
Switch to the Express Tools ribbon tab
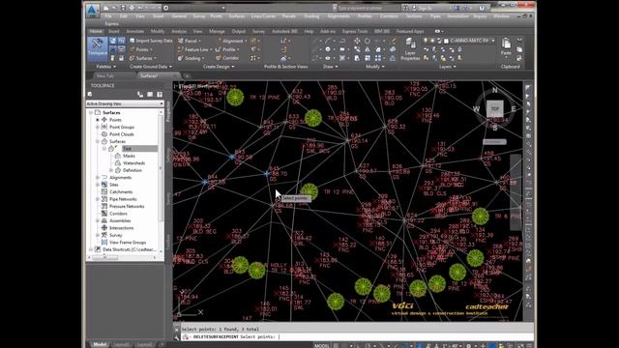(x=355, y=31)
